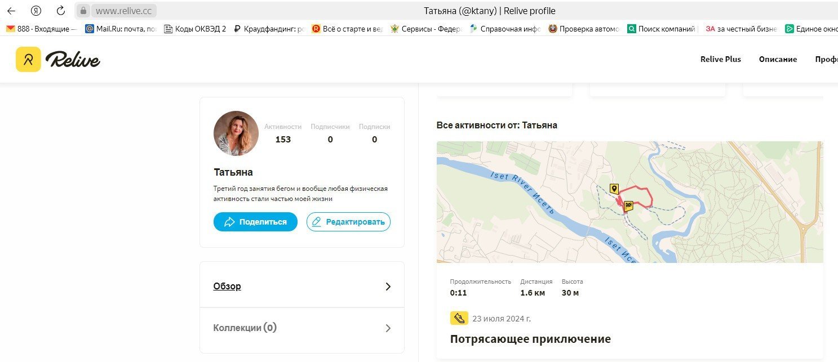This screenshot has width=838, height=362.
Task: Open 'Проверка автомо' bookmark
Action: (x=584, y=29)
